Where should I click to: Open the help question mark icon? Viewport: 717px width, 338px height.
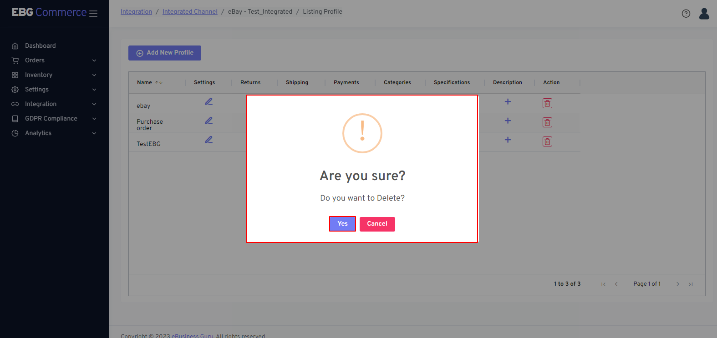[x=686, y=14]
